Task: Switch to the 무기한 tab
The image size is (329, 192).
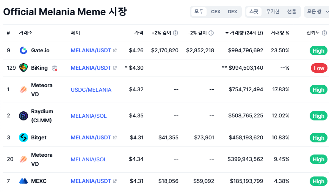Action: point(273,11)
